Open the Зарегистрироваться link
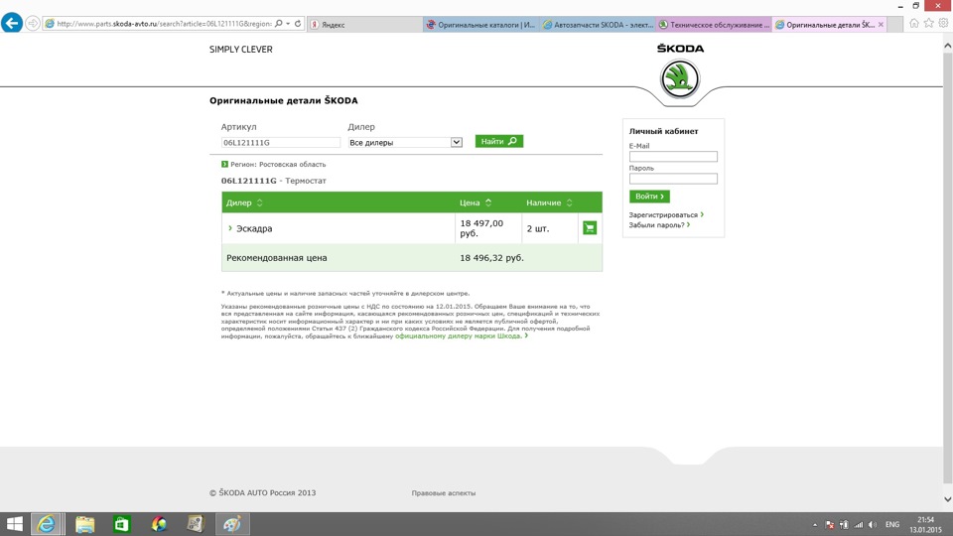The height and width of the screenshot is (536, 953). tap(666, 214)
